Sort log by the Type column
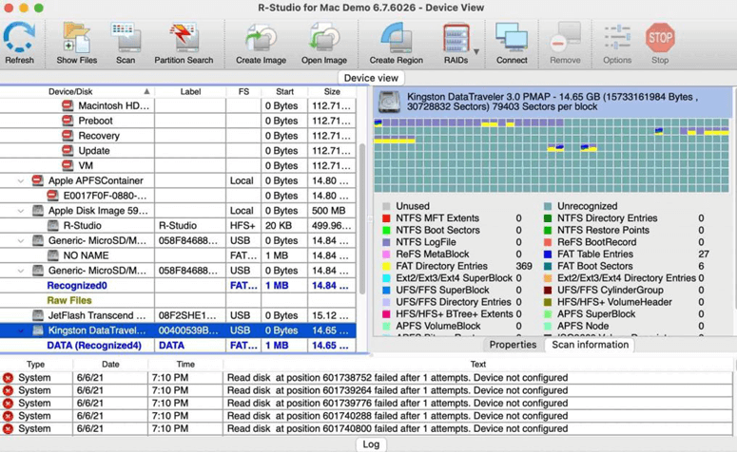Viewport: 737px width, 452px height. click(36, 365)
